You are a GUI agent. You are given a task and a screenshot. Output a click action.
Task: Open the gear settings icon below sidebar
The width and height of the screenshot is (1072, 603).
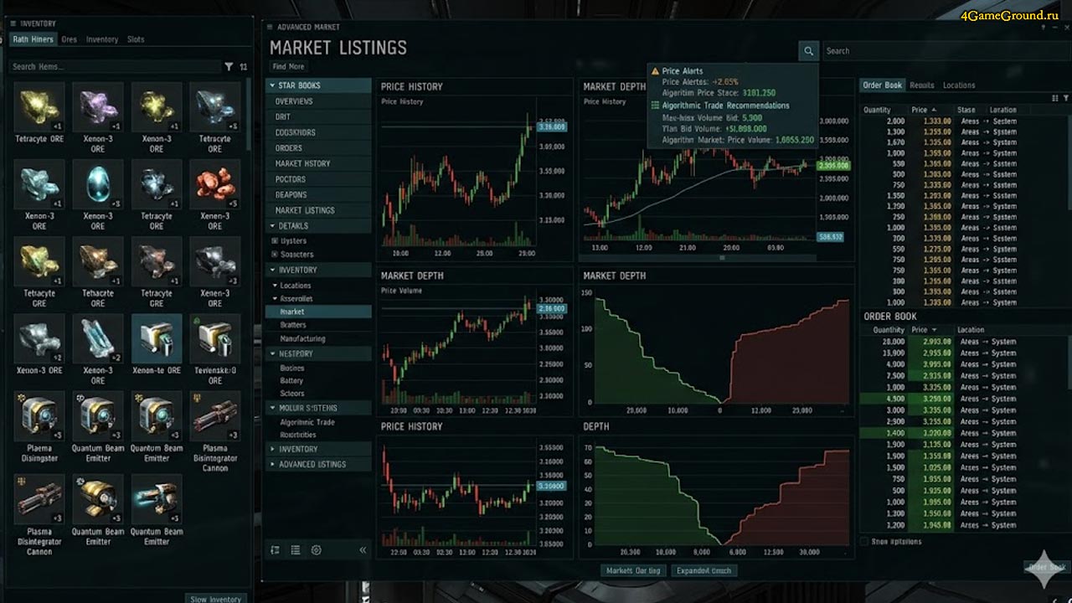pos(316,550)
